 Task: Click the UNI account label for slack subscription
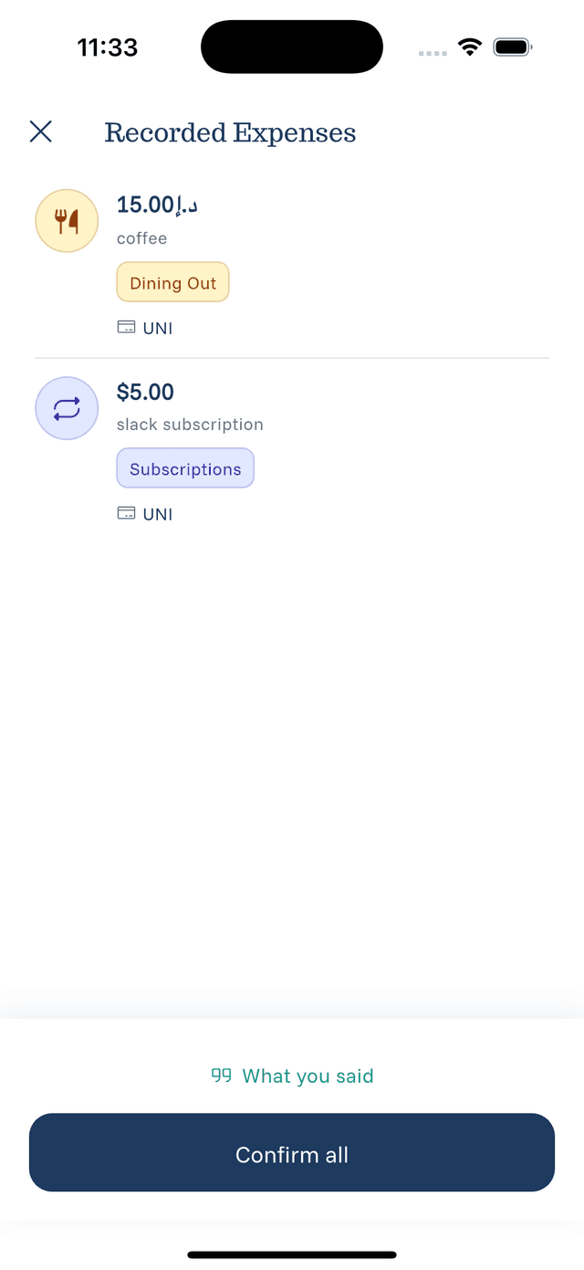(156, 513)
